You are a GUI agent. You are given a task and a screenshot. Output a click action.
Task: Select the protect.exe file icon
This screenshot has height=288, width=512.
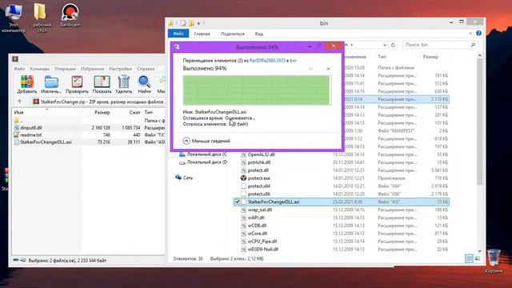pos(243,178)
